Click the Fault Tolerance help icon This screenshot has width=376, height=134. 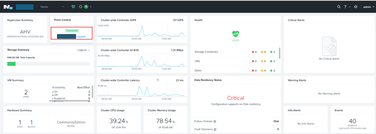coord(215,129)
